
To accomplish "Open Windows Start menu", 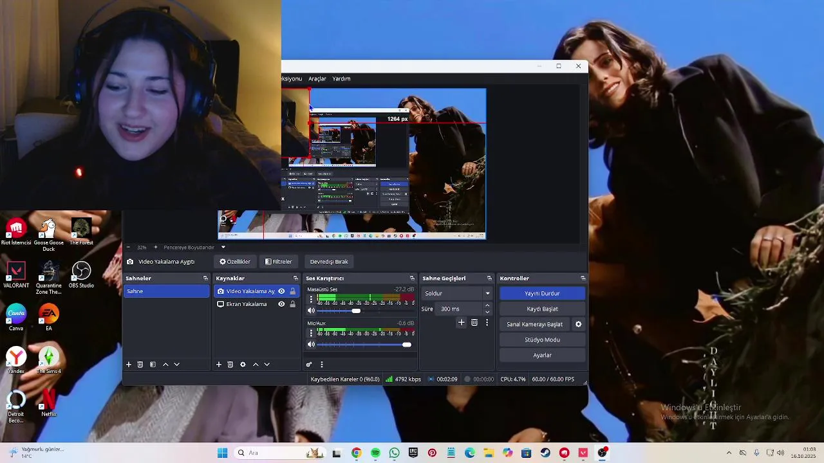I will 222,453.
